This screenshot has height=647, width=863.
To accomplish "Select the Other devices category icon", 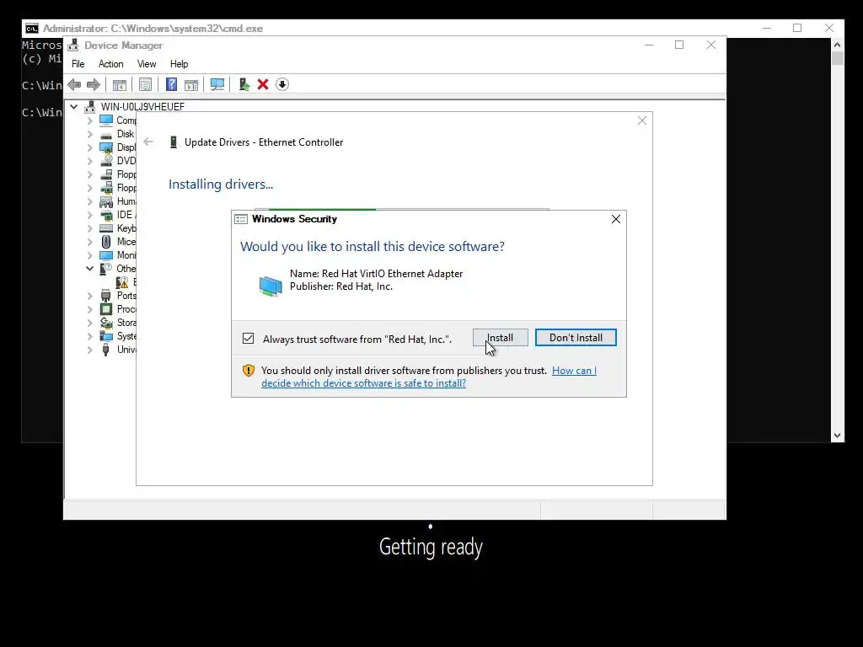I will [x=105, y=269].
